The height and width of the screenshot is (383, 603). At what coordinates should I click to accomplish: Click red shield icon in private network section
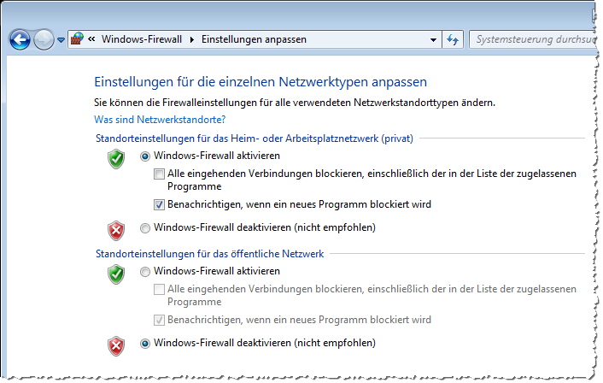tap(116, 230)
